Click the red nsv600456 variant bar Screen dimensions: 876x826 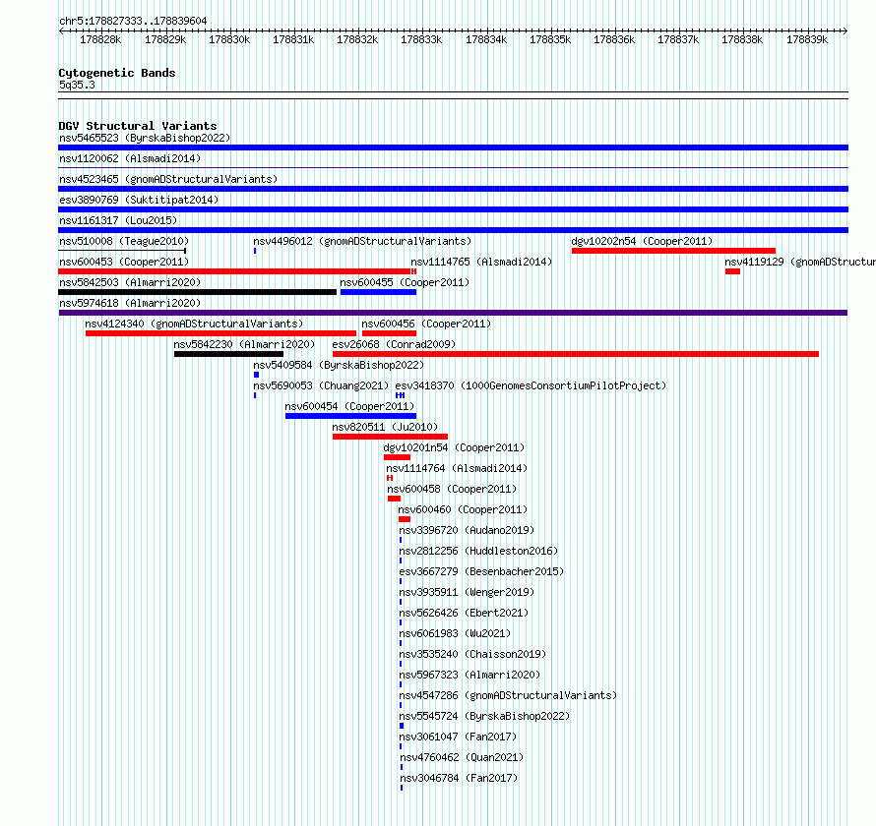tap(390, 333)
